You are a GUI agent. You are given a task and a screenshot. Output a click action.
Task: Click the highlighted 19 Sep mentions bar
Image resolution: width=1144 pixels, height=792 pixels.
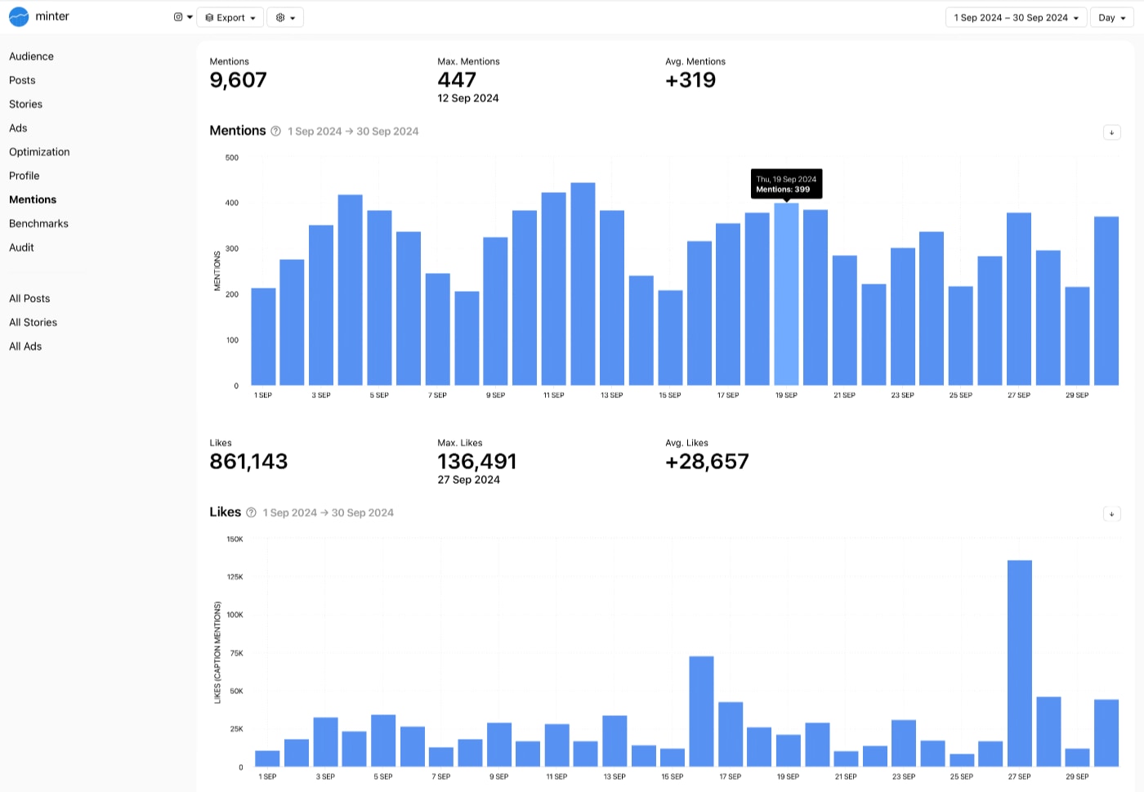click(786, 294)
